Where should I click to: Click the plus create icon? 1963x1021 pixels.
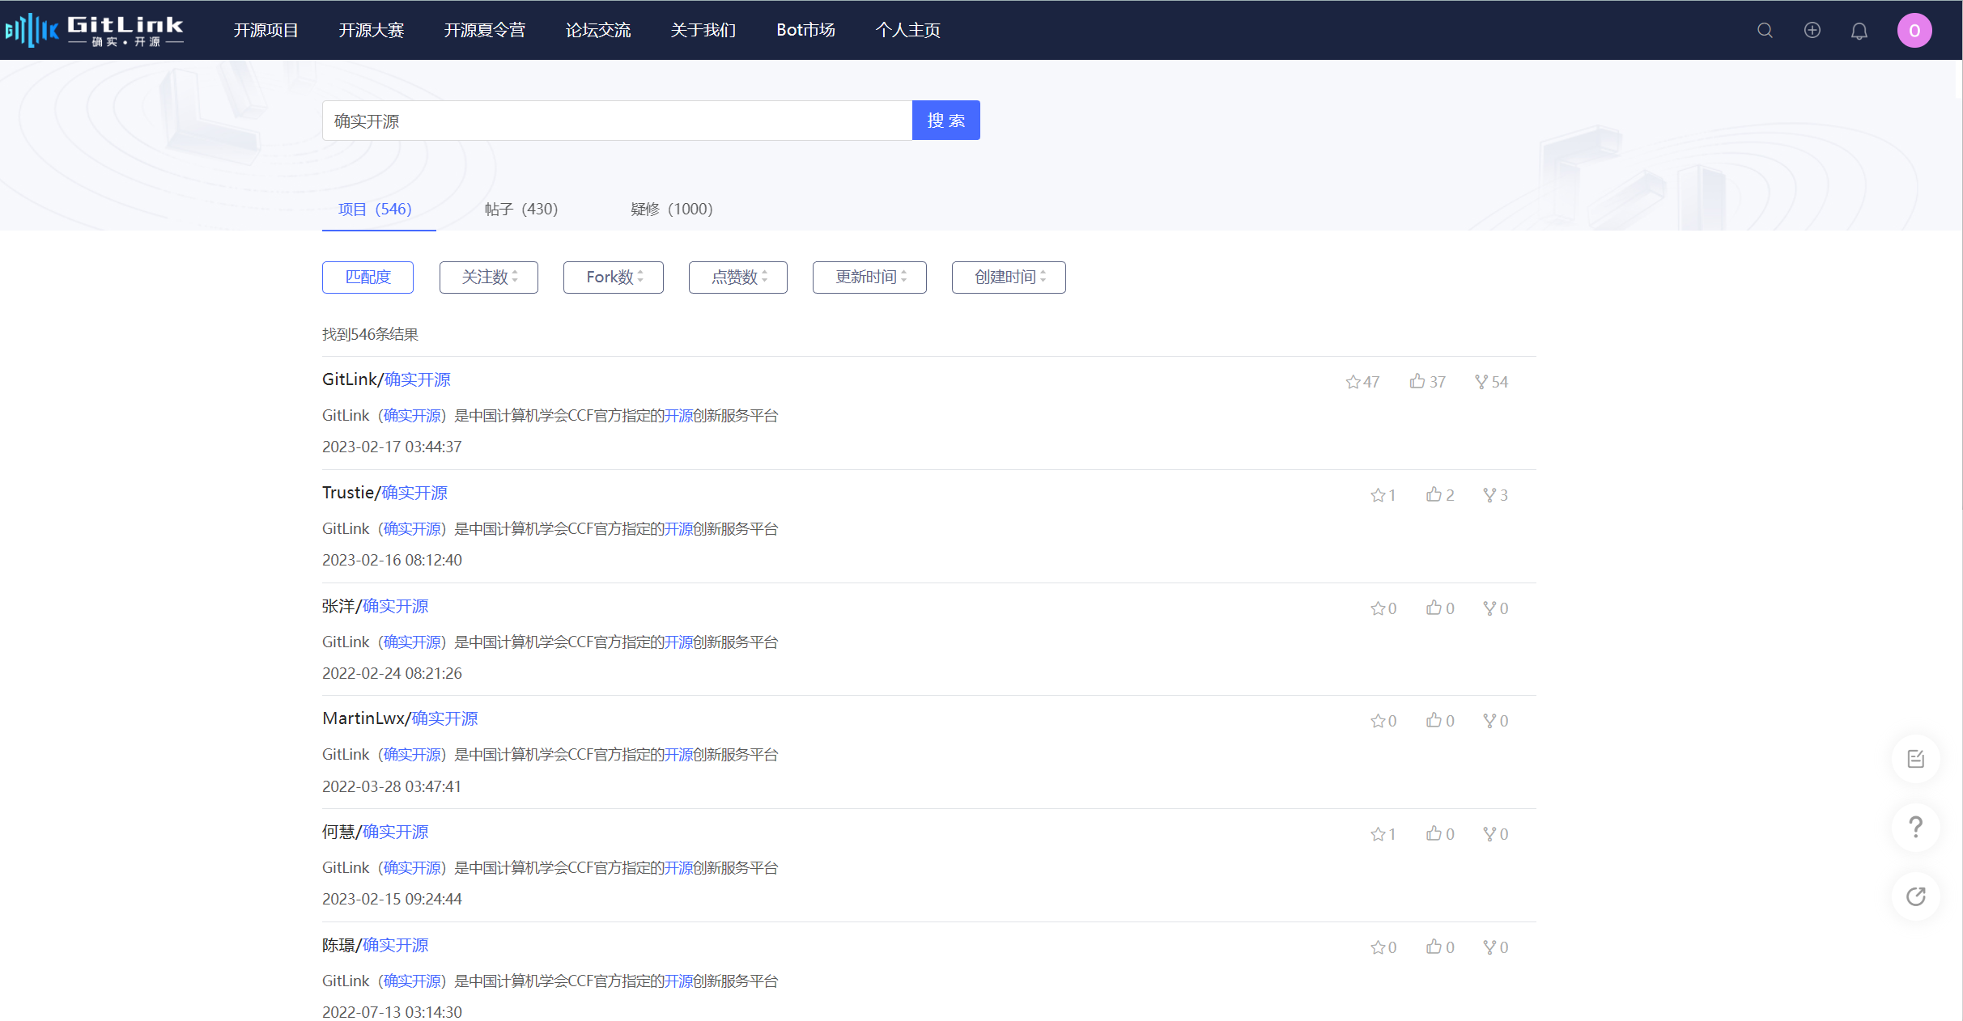coord(1812,30)
